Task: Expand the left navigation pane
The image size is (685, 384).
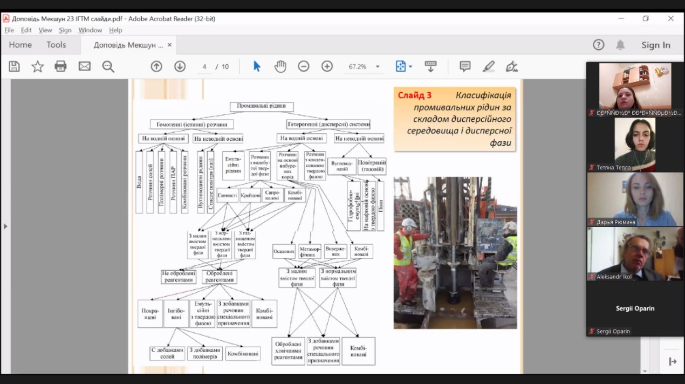Action: pos(5,226)
